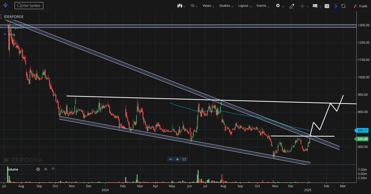The image size is (371, 194).
Task: Expand the Plots triangle
Action: point(5,34)
